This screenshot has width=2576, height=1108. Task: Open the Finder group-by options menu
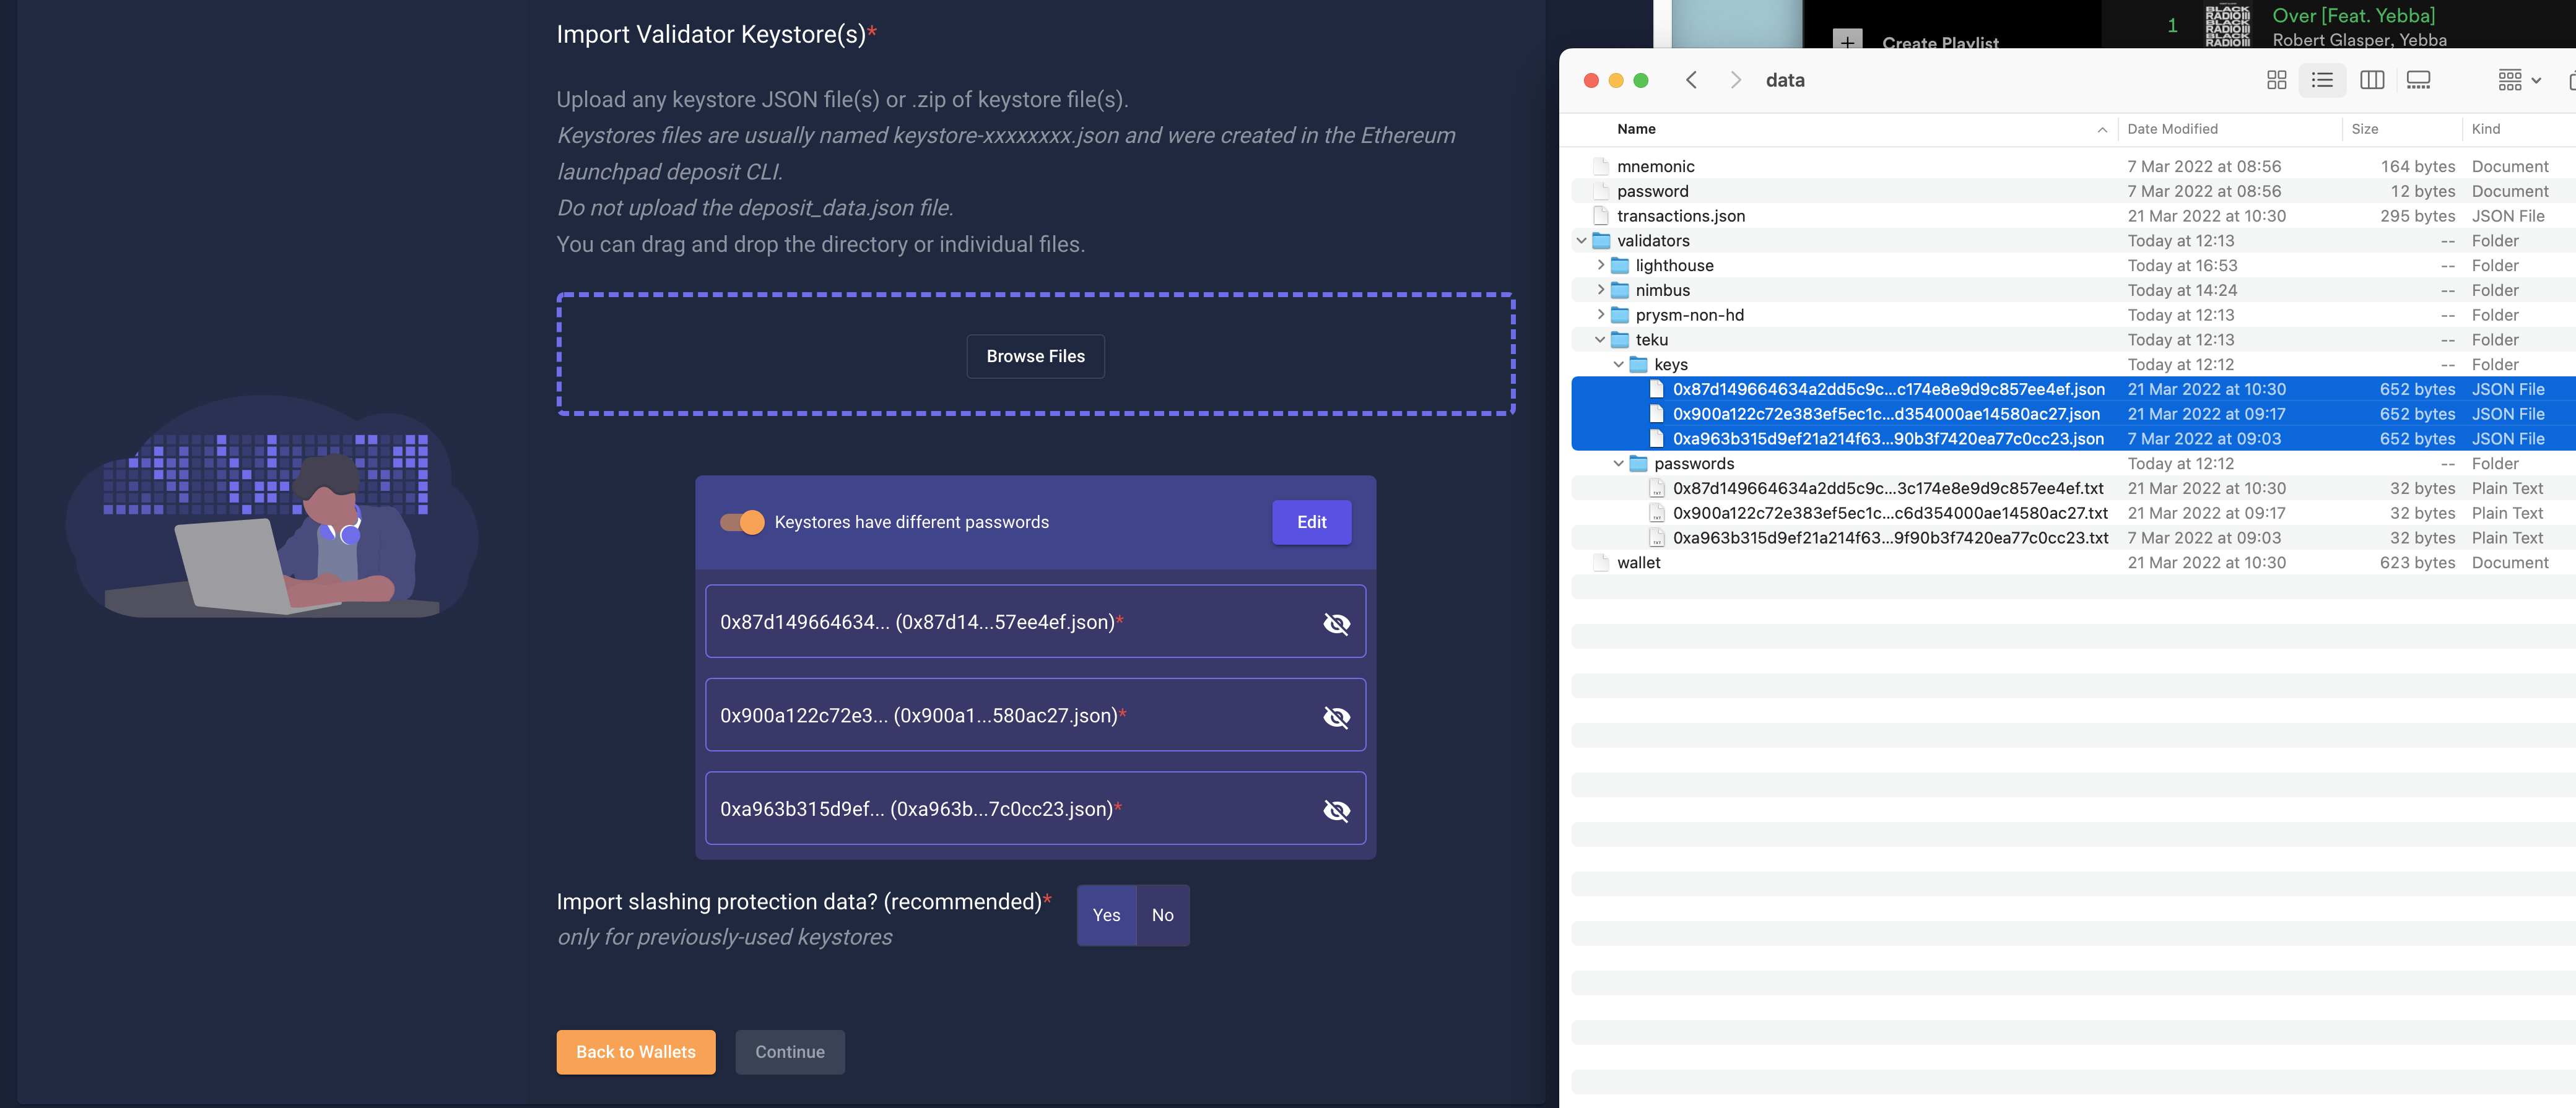[x=2519, y=80]
